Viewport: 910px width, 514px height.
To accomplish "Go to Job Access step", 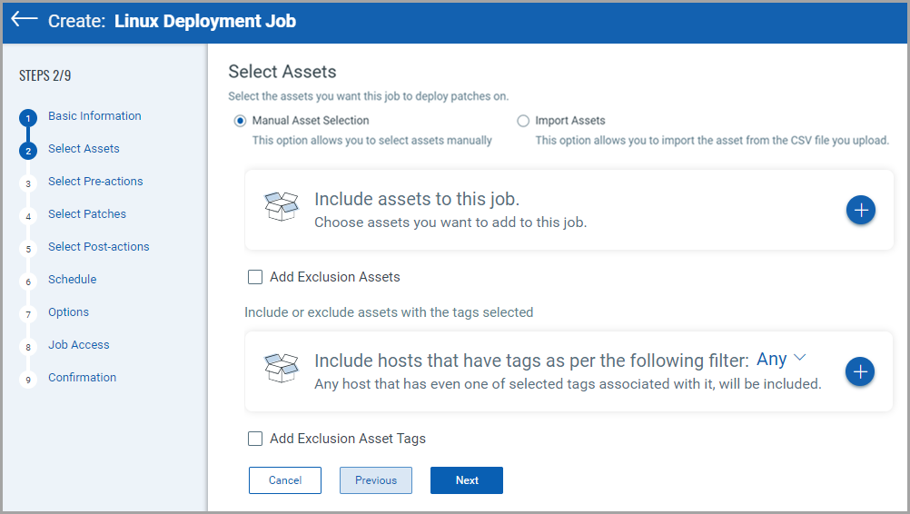I will 78,344.
